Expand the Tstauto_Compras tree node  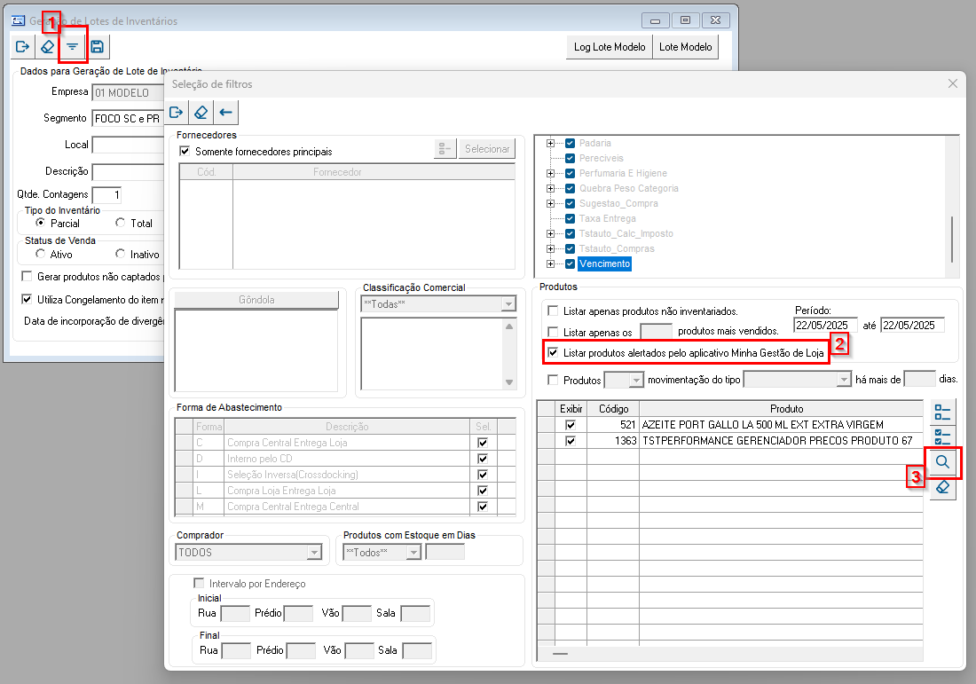pyautogui.click(x=550, y=248)
